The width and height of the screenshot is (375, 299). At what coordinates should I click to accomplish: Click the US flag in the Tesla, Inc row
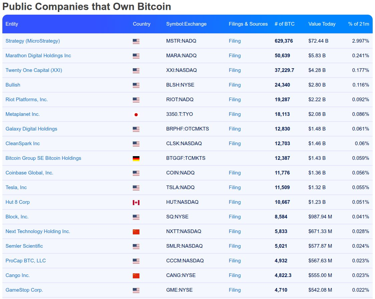click(x=136, y=188)
